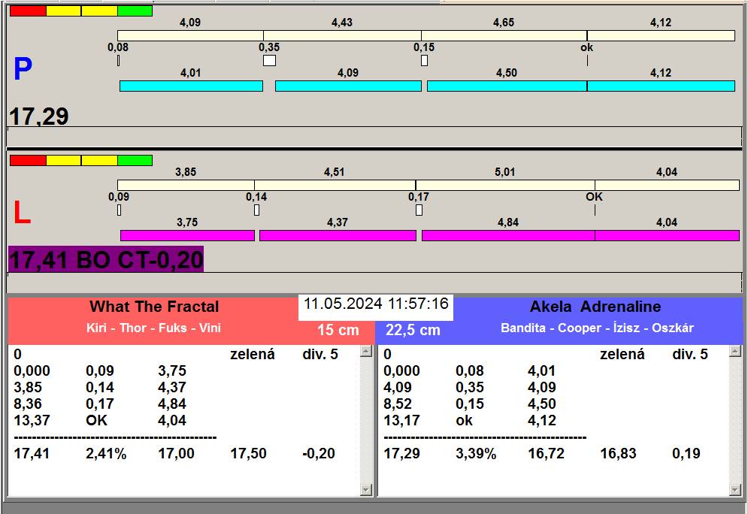
Task: Click the 0,19 value in right table
Action: pyautogui.click(x=686, y=453)
